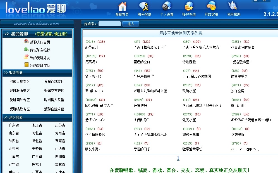Enter chat room 朋友小窝
278x173 pixels.
(93, 149)
